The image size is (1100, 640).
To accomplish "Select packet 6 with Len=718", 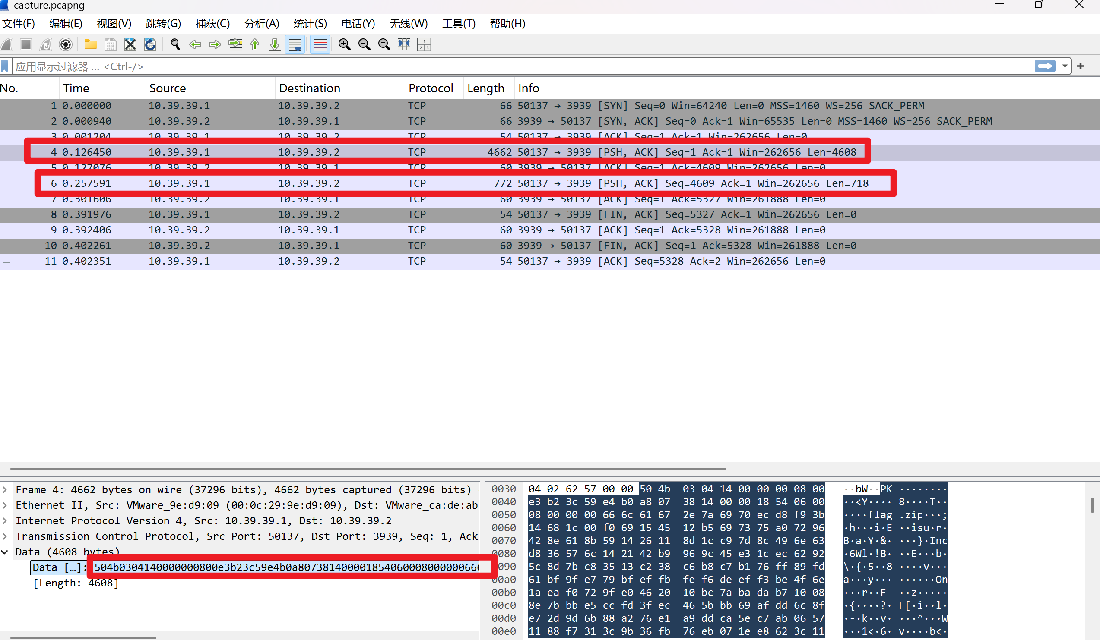I will tap(549, 183).
